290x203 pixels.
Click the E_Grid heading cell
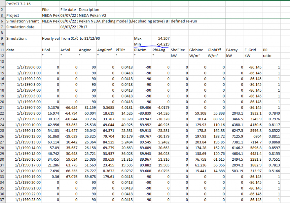click(250, 50)
